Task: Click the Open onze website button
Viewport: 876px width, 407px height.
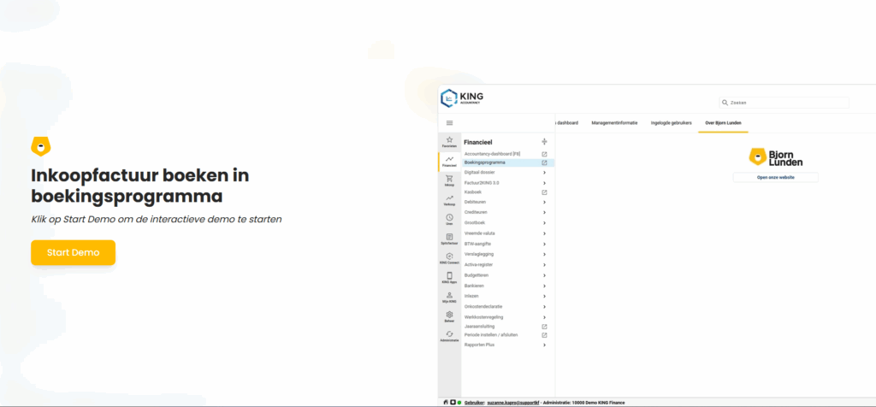Action: tap(775, 178)
